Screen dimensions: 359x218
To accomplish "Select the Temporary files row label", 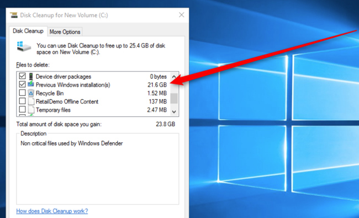I will pyautogui.click(x=53, y=110).
